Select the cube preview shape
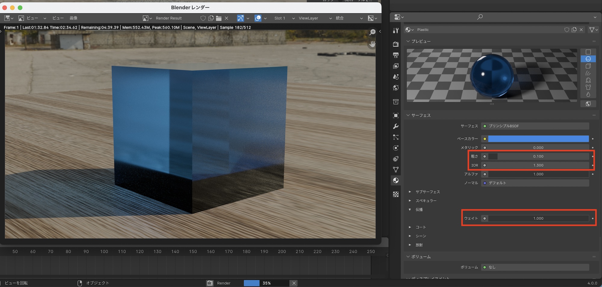The image size is (602, 287). point(588,66)
